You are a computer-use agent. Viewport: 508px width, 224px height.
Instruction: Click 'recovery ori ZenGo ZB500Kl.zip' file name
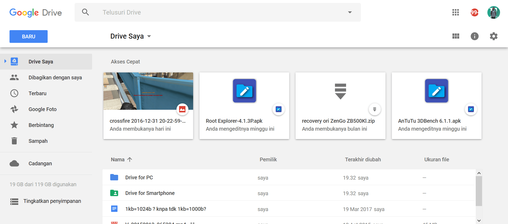[338, 121]
